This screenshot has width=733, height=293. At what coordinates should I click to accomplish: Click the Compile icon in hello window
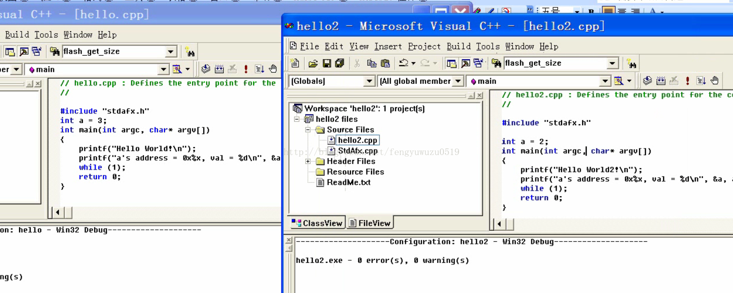pos(206,69)
